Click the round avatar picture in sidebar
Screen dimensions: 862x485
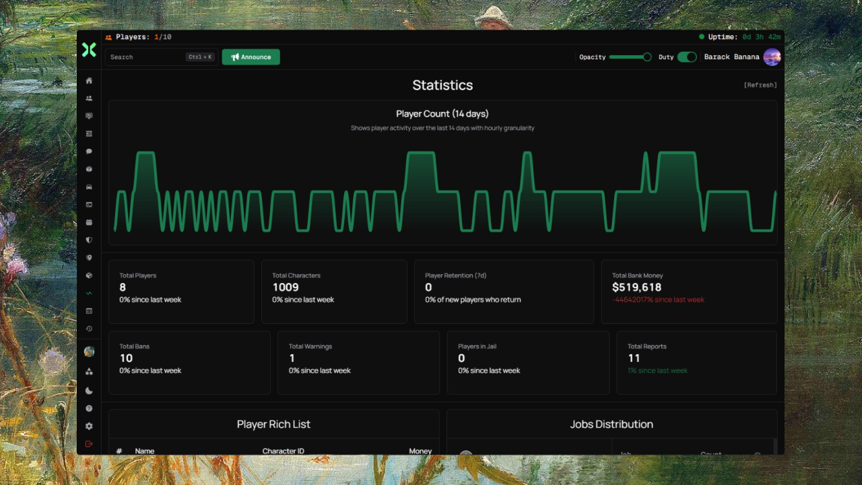pyautogui.click(x=89, y=352)
